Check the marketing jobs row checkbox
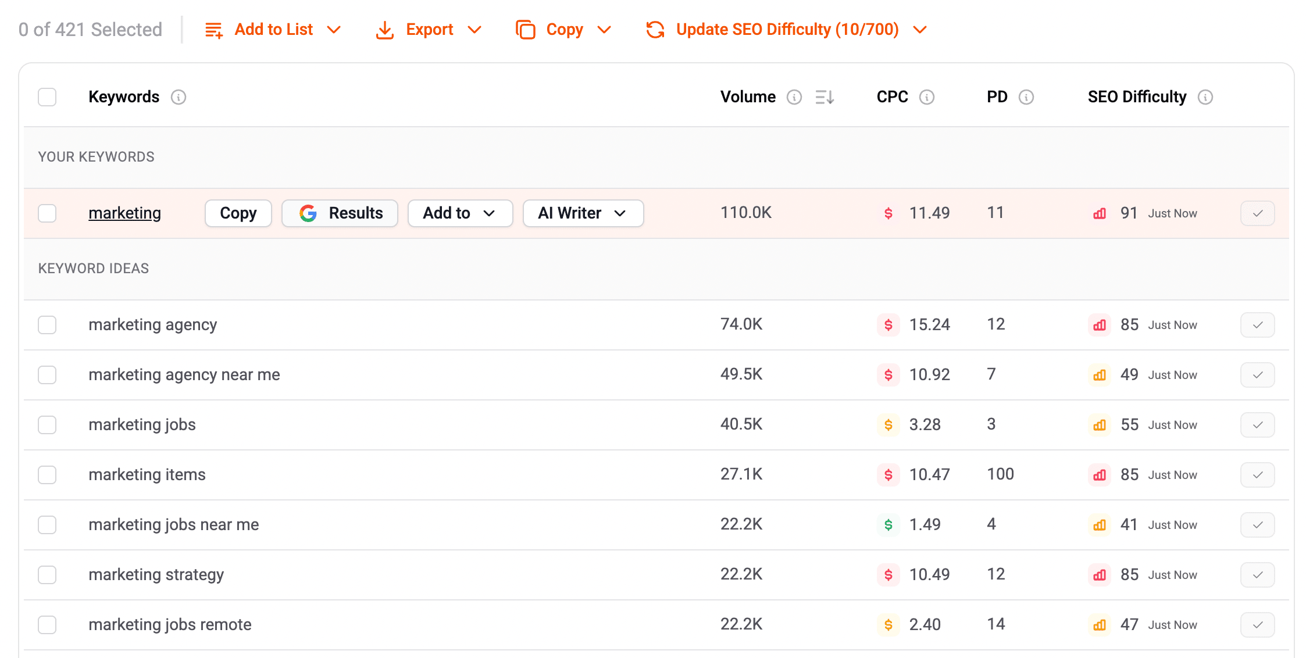Viewport: 1306px width, 658px height. [47, 425]
